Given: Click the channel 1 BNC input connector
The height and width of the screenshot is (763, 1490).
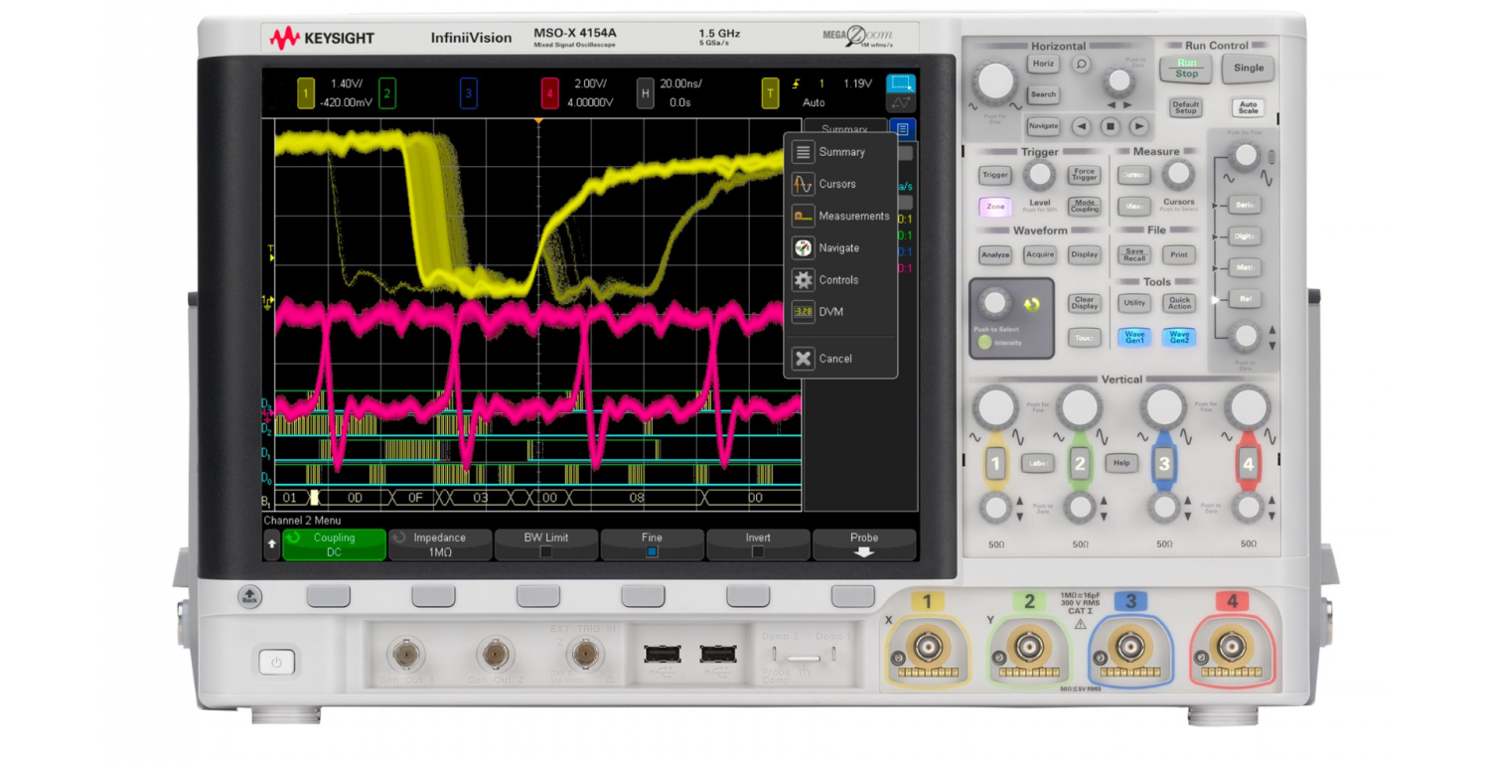Looking at the screenshot, I should [x=929, y=649].
